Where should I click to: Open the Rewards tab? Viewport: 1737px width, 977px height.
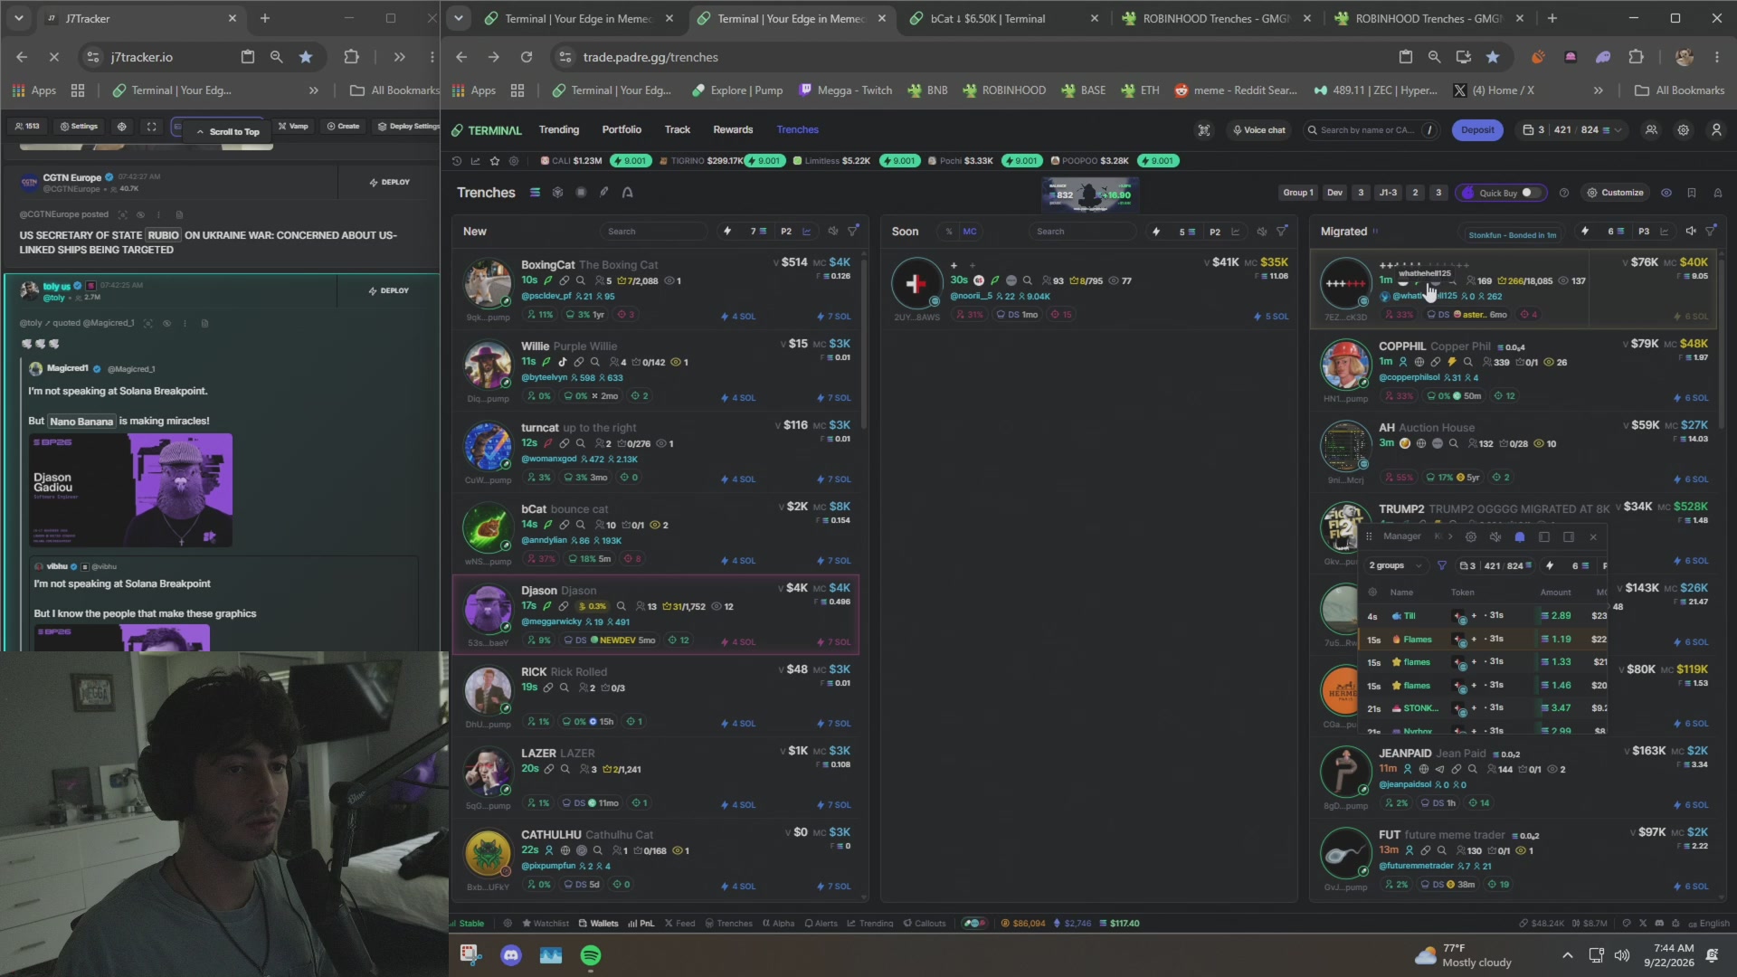coord(733,129)
